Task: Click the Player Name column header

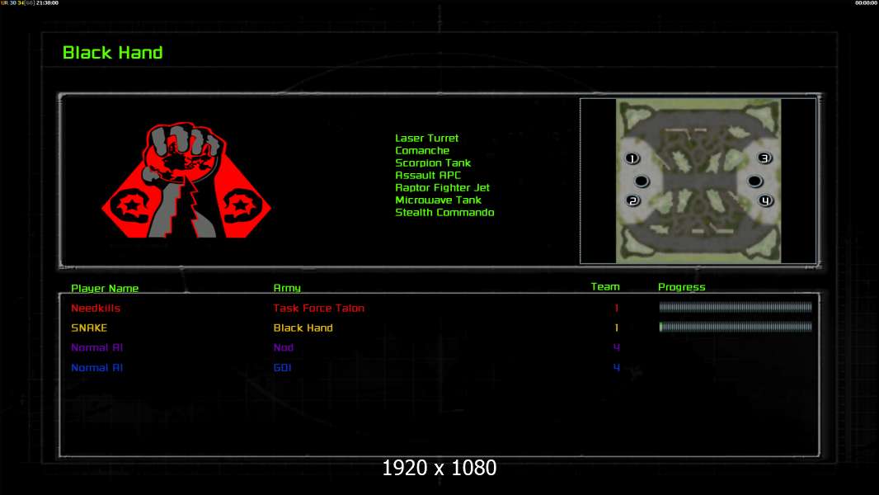Action: tap(105, 289)
